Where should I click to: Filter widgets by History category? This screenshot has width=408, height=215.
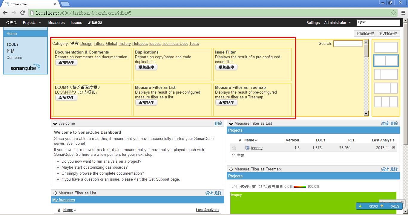(125, 44)
